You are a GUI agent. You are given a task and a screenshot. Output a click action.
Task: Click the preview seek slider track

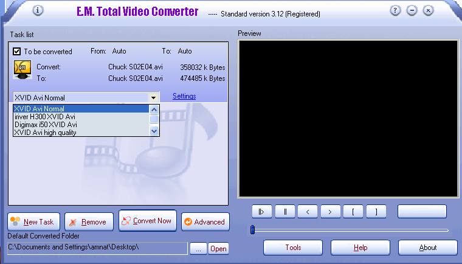351,230
